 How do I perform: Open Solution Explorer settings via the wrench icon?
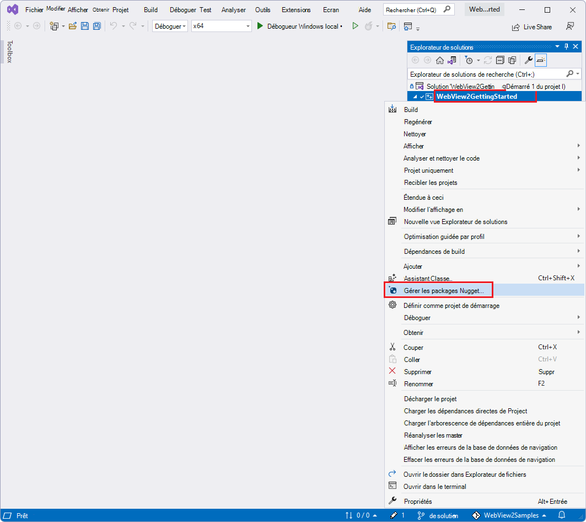[528, 60]
